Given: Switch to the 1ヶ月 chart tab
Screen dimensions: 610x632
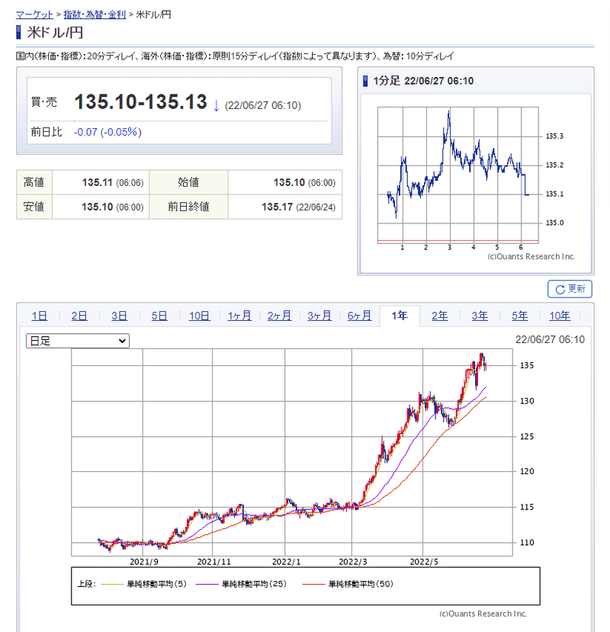Looking at the screenshot, I should [239, 316].
